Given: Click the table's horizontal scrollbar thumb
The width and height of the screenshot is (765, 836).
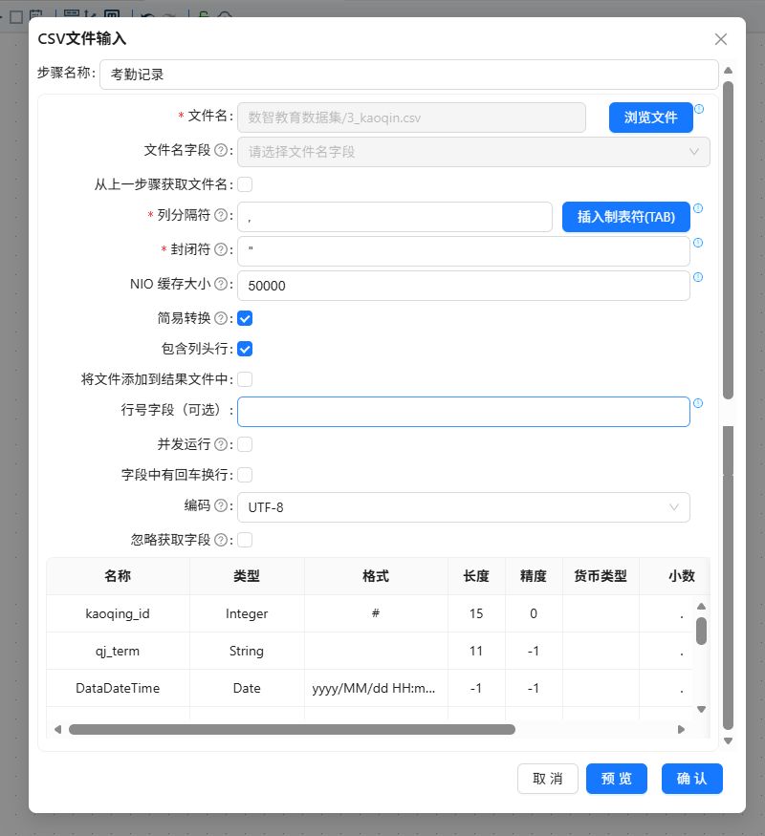Looking at the screenshot, I should [292, 729].
